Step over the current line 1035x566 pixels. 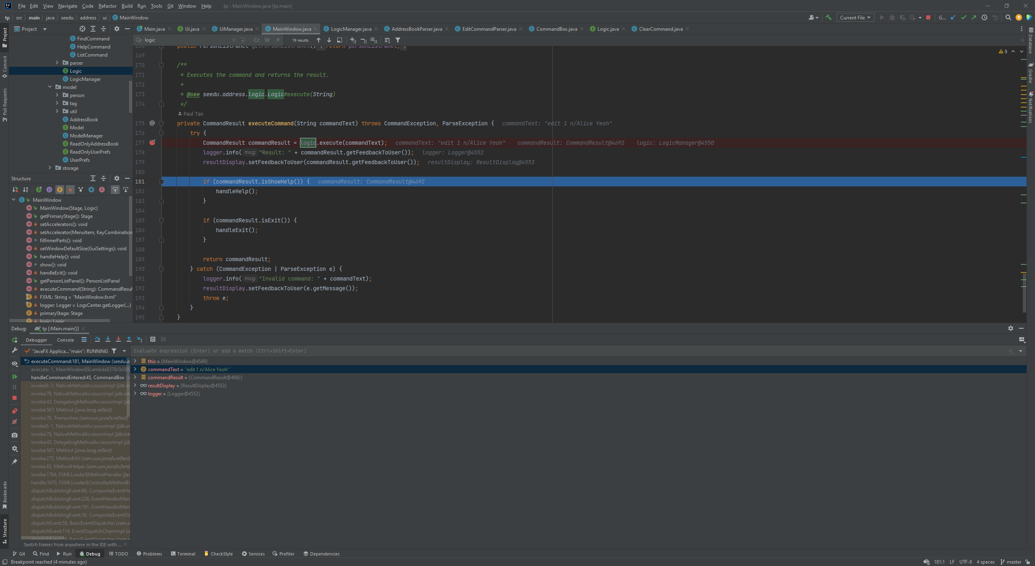(97, 340)
